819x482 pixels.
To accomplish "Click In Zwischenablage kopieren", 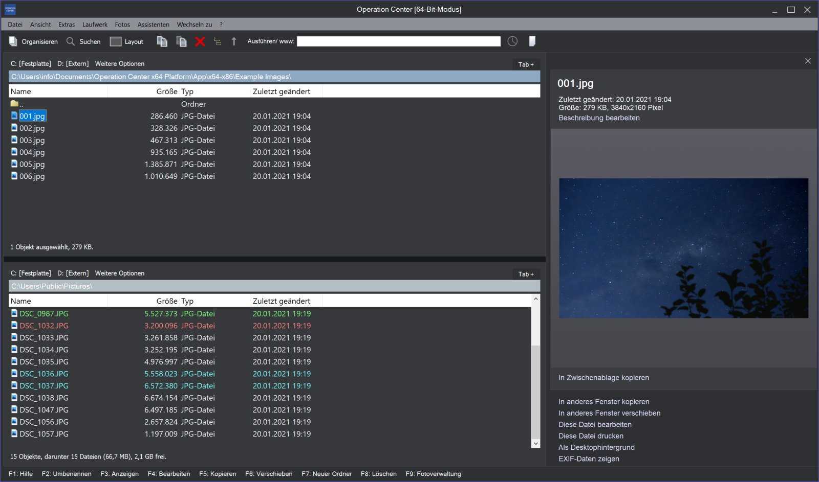I will [604, 378].
